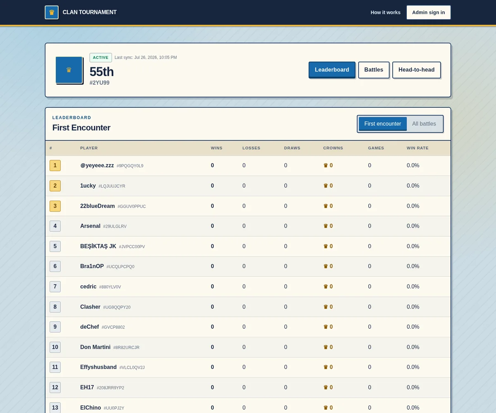496x413 pixels.
Task: Click the CROWNS column header
Action: click(x=333, y=148)
